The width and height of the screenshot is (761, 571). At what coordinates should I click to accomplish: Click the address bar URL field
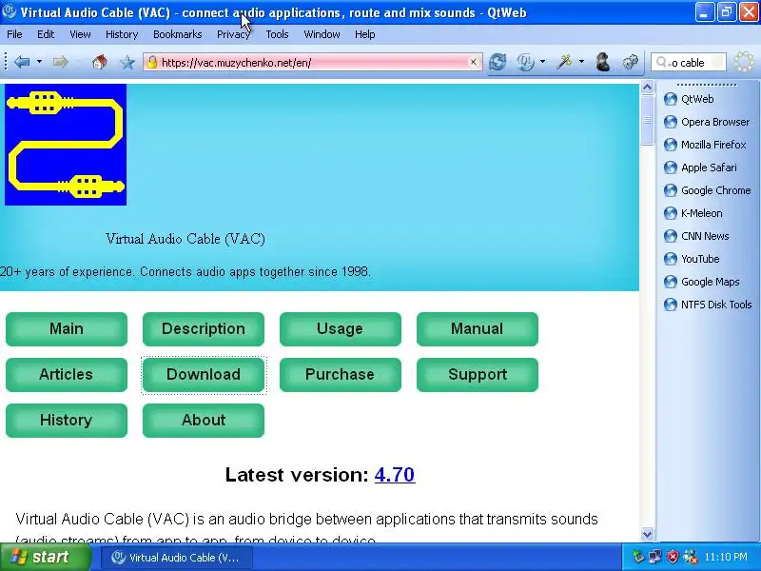313,62
